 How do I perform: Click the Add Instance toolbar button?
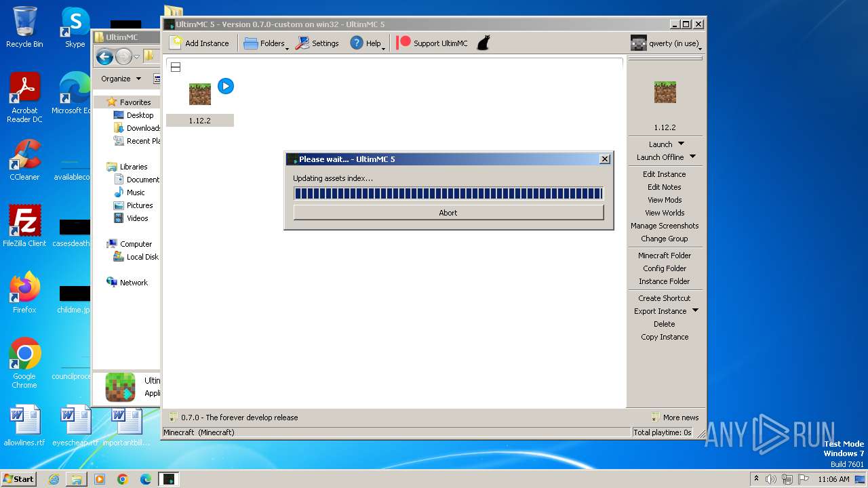[199, 43]
